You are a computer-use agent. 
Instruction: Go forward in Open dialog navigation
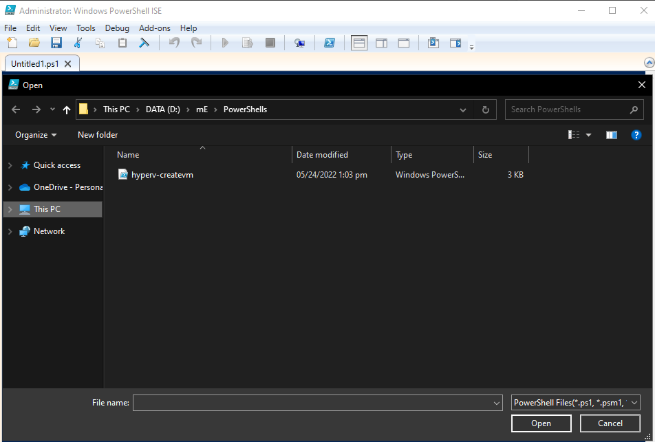(x=36, y=109)
